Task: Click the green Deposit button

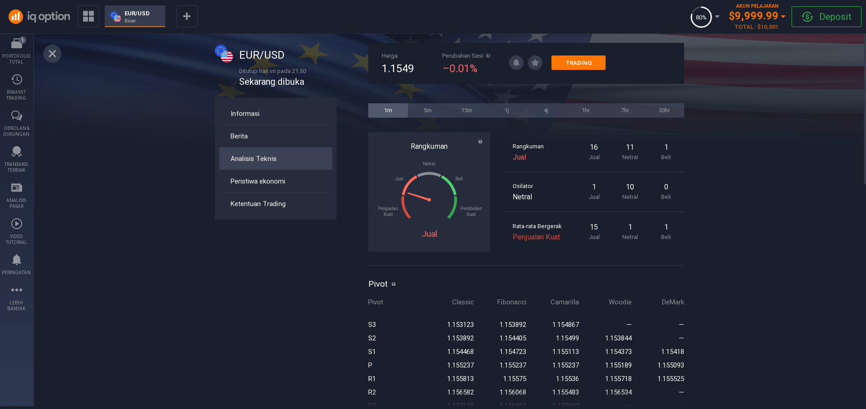Action: pos(826,17)
